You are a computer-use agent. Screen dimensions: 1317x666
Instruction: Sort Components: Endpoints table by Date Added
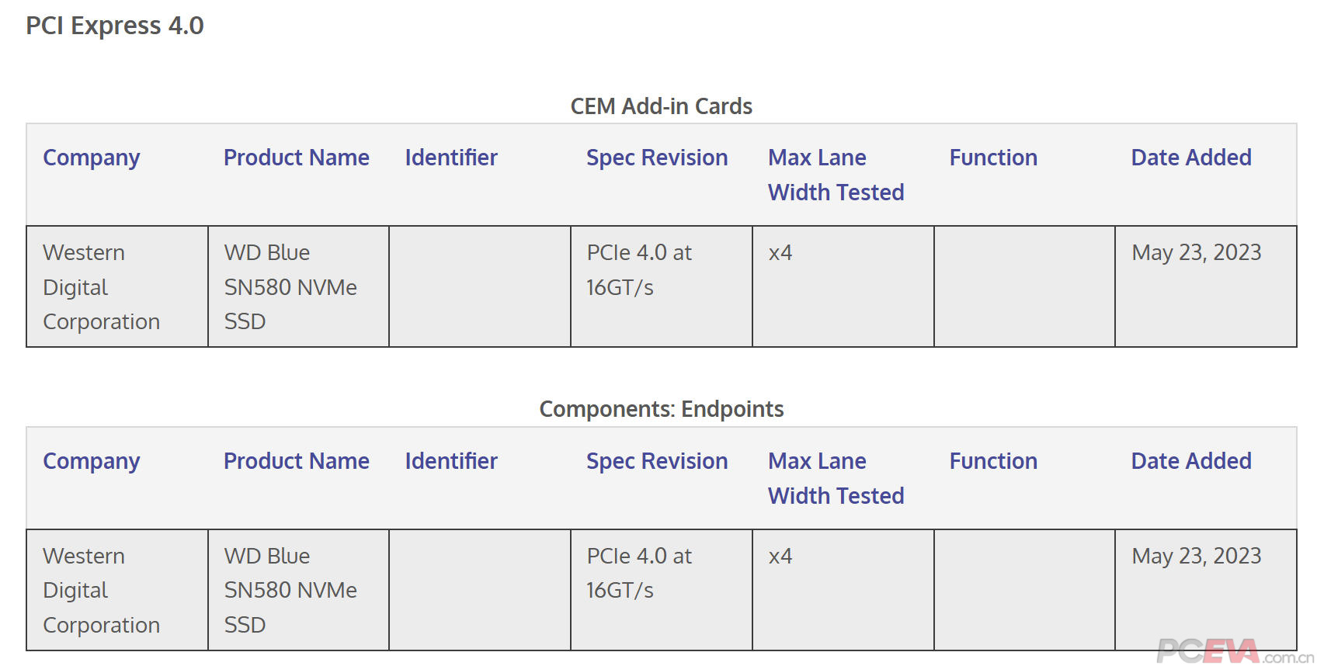pos(1191,461)
